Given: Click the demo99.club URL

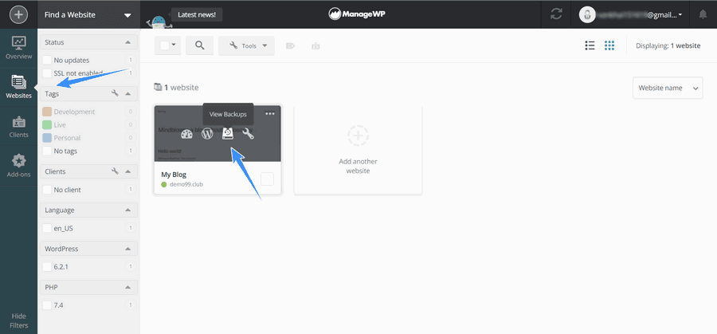Looking at the screenshot, I should coord(186,184).
